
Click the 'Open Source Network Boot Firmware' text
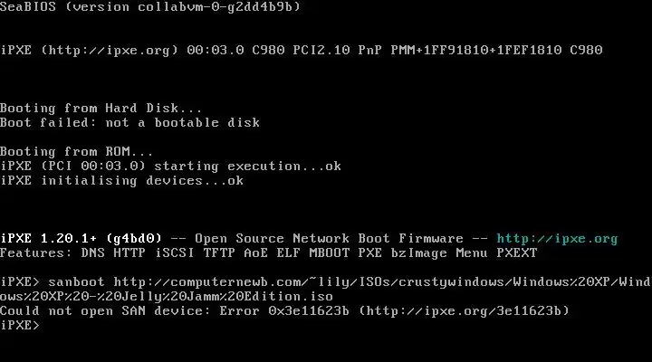pyautogui.click(x=329, y=239)
